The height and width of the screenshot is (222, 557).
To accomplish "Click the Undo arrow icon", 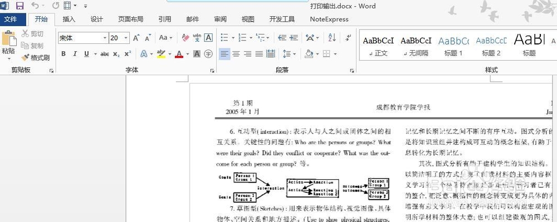I will (35, 6).
